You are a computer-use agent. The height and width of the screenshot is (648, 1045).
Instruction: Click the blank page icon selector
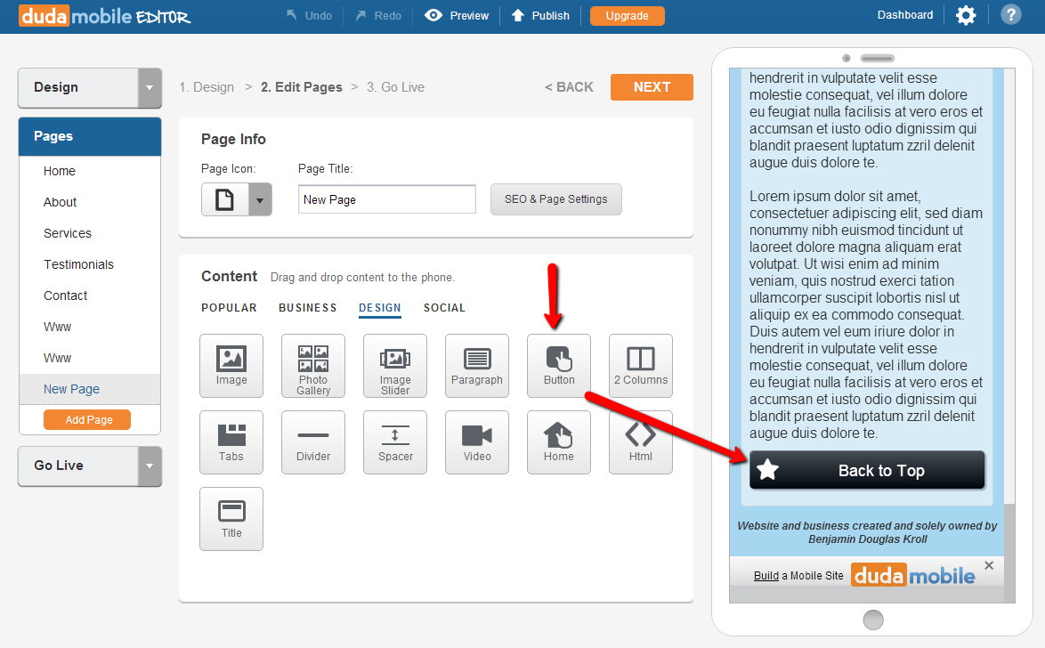pos(225,199)
